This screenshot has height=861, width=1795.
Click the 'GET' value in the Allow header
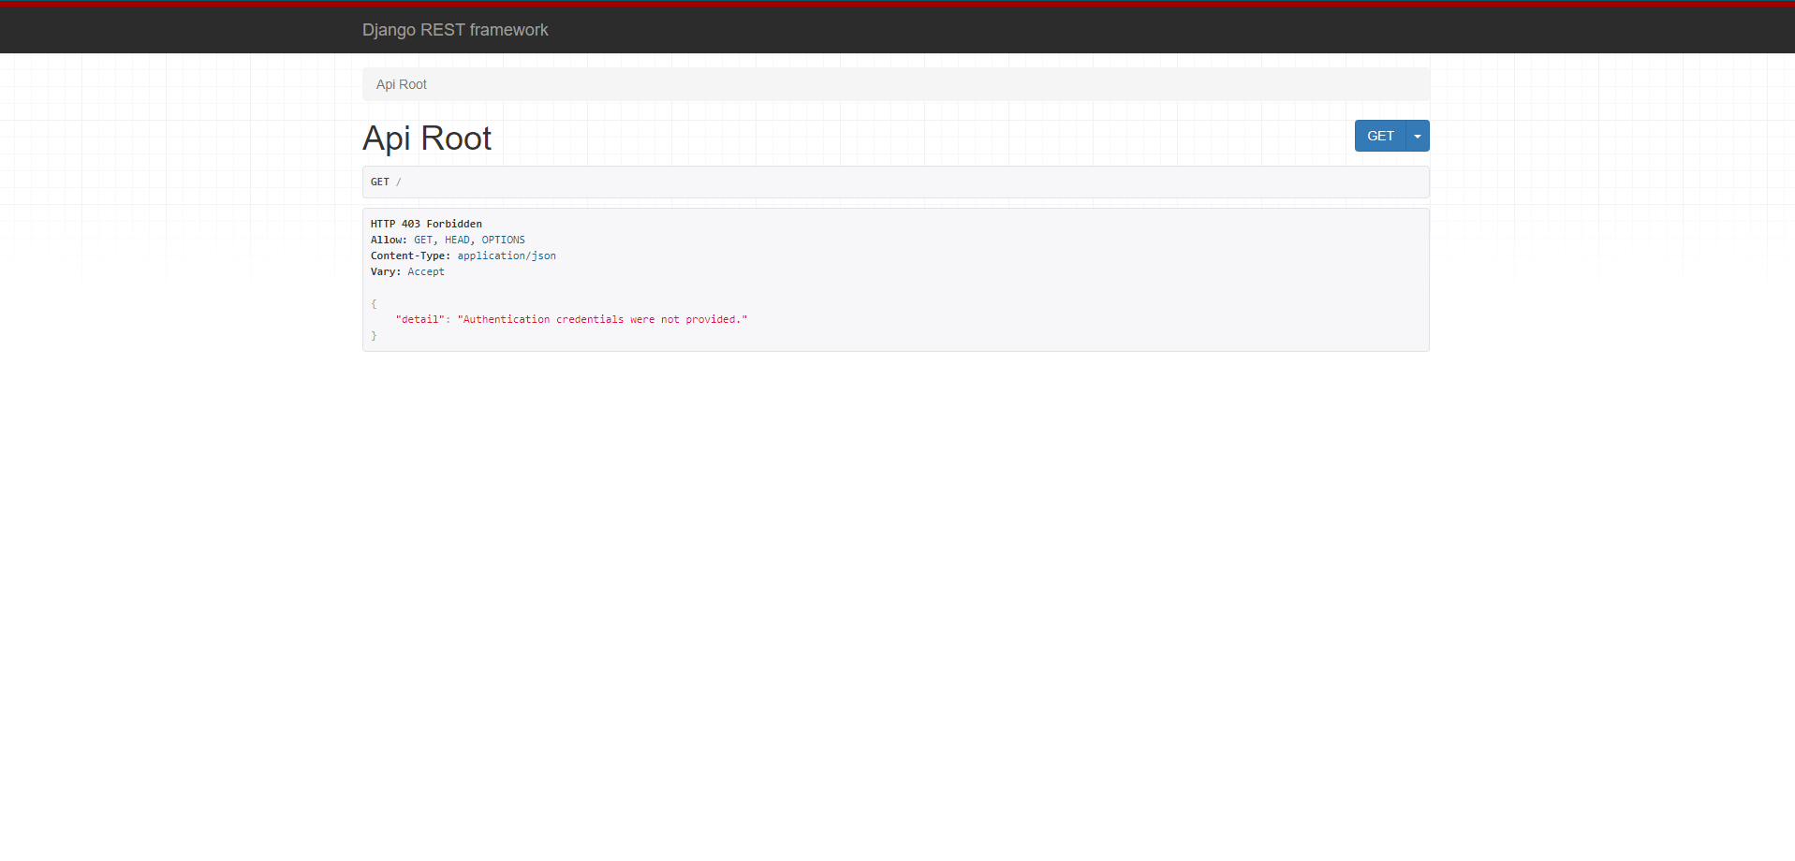tap(422, 240)
